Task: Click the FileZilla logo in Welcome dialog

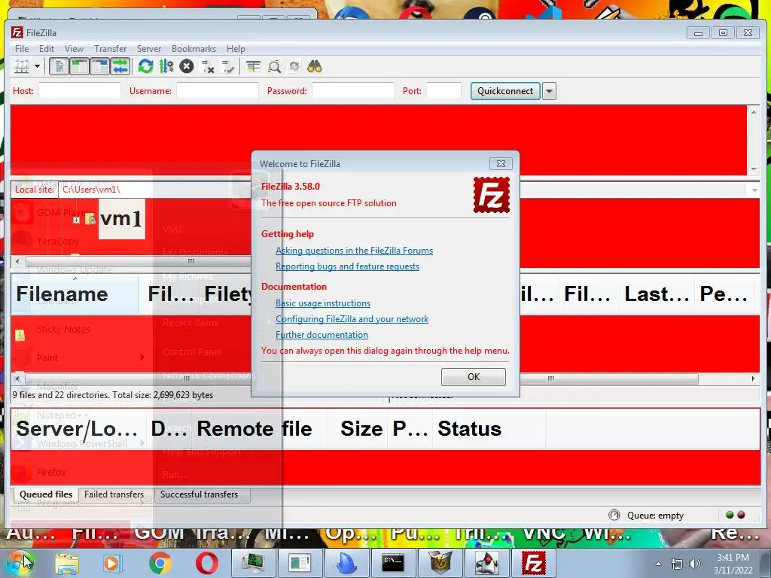Action: coord(491,195)
